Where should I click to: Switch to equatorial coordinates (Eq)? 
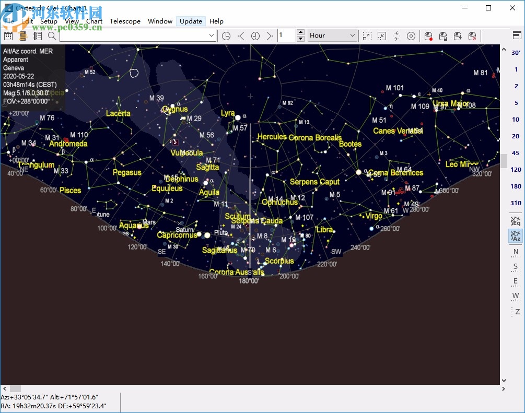516,220
